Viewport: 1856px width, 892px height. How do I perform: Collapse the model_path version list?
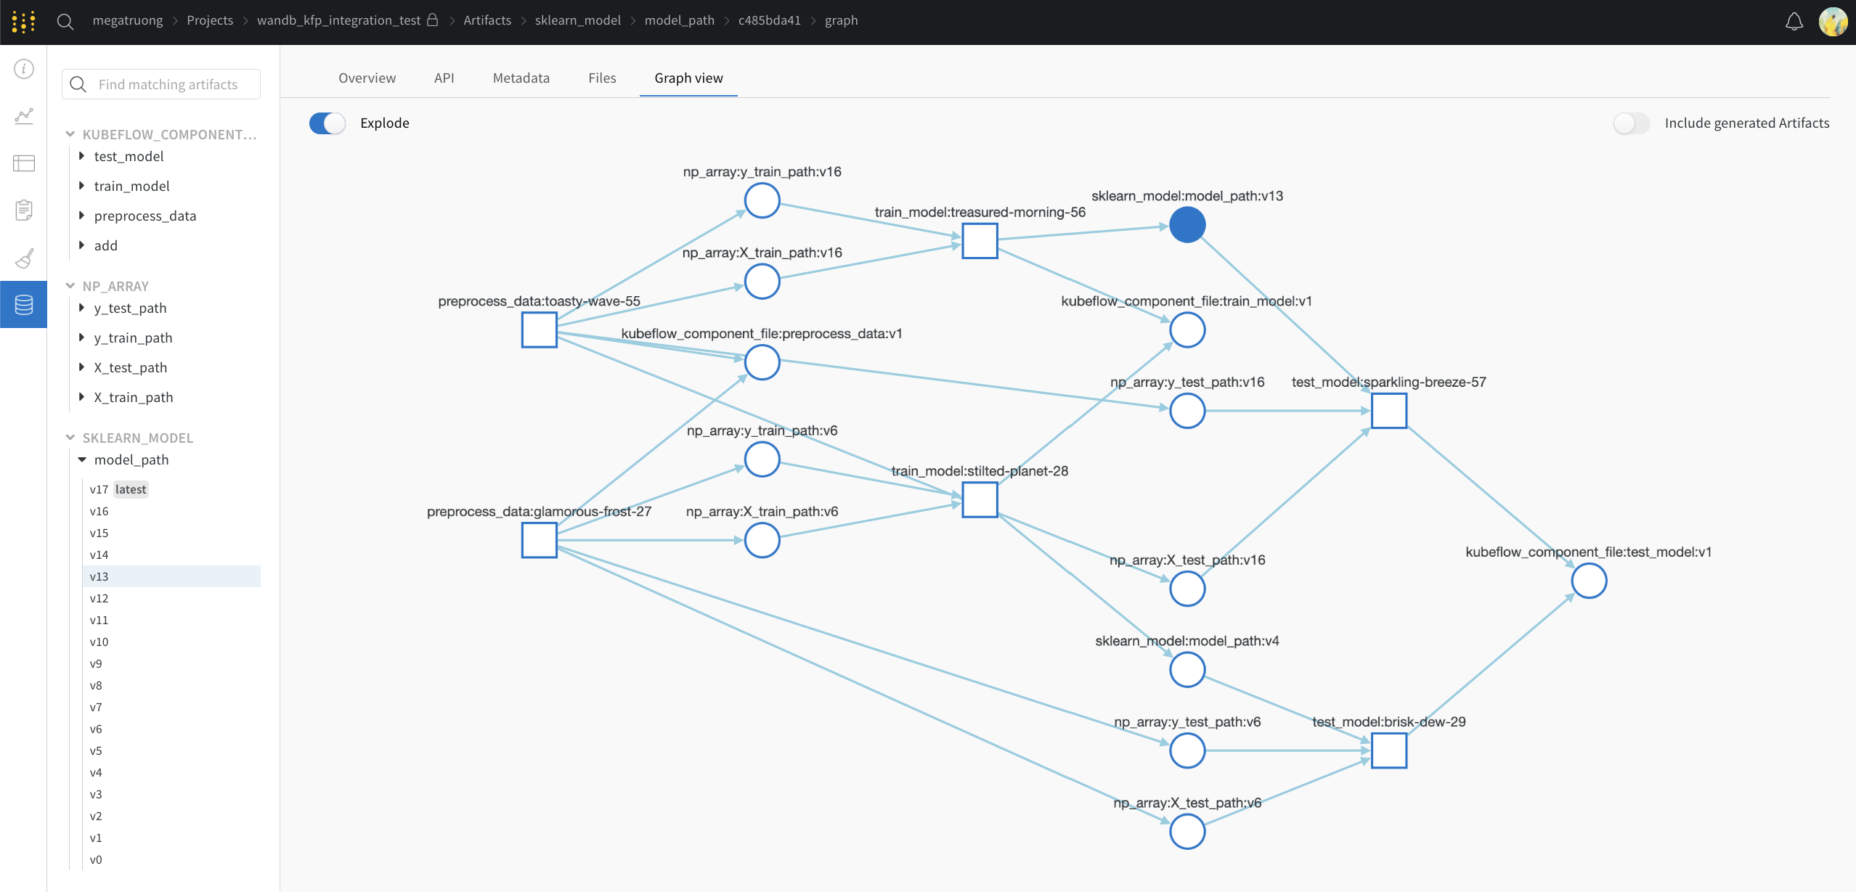coord(82,459)
